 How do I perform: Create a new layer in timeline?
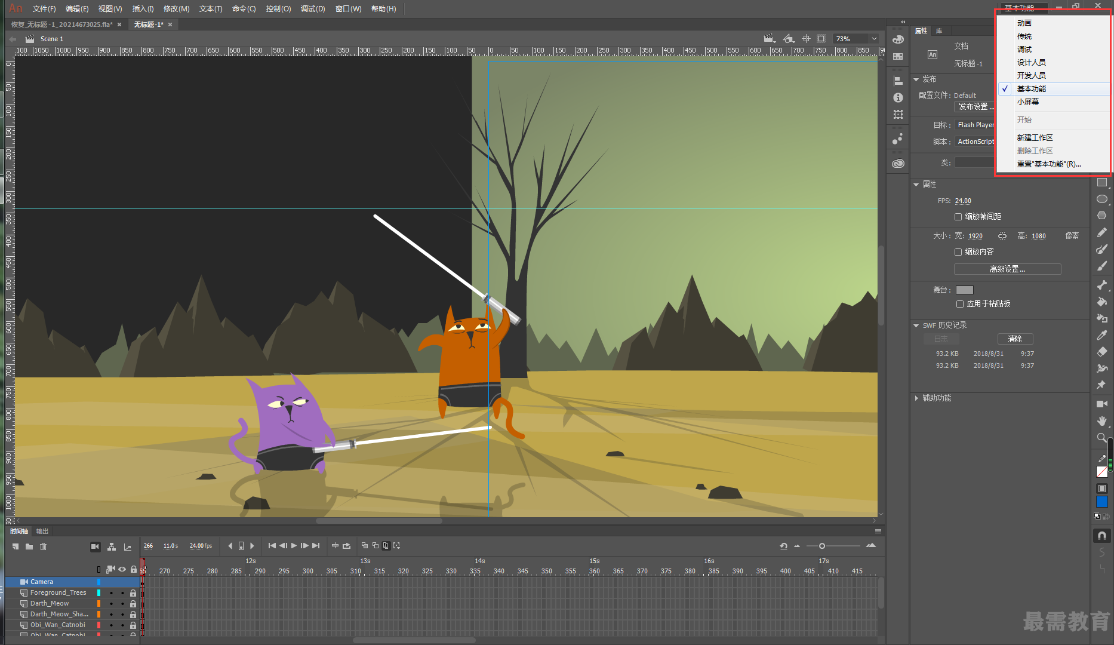pyautogui.click(x=16, y=546)
